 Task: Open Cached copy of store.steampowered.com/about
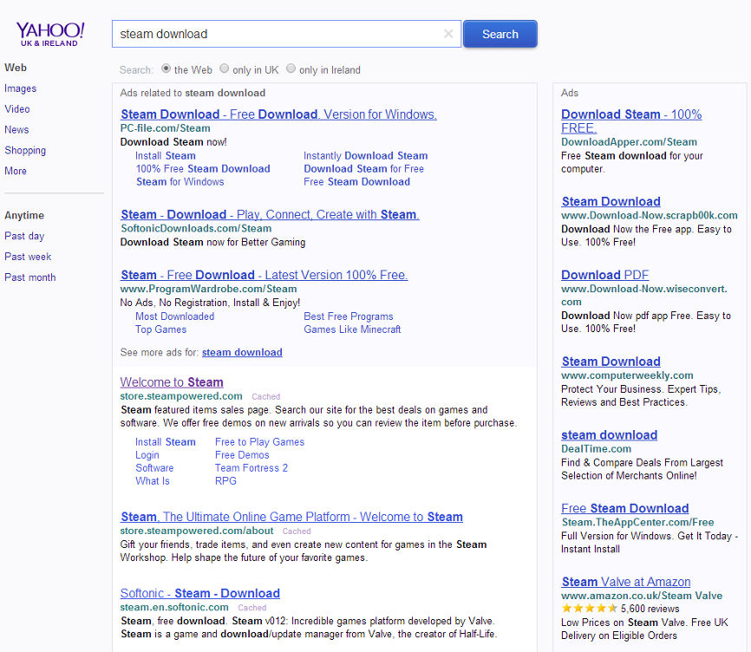coord(297,531)
